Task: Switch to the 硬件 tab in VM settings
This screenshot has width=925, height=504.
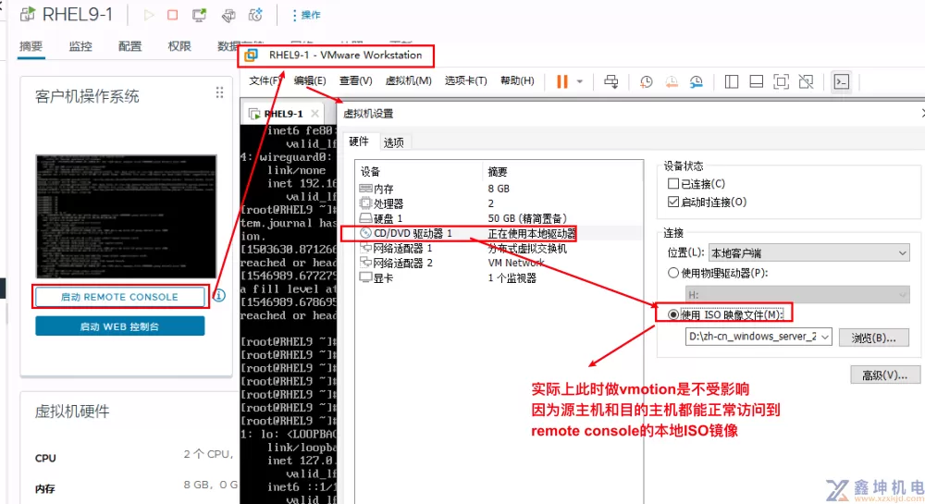Action: coord(359,141)
